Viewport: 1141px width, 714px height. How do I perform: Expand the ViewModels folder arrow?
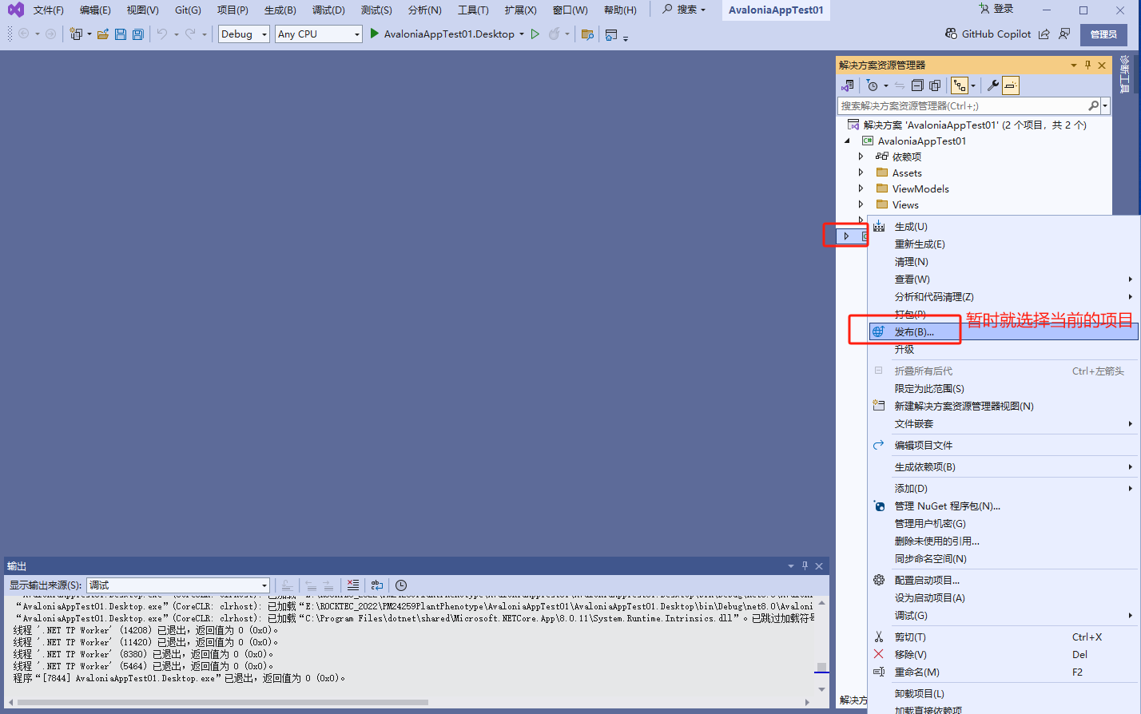coord(861,188)
